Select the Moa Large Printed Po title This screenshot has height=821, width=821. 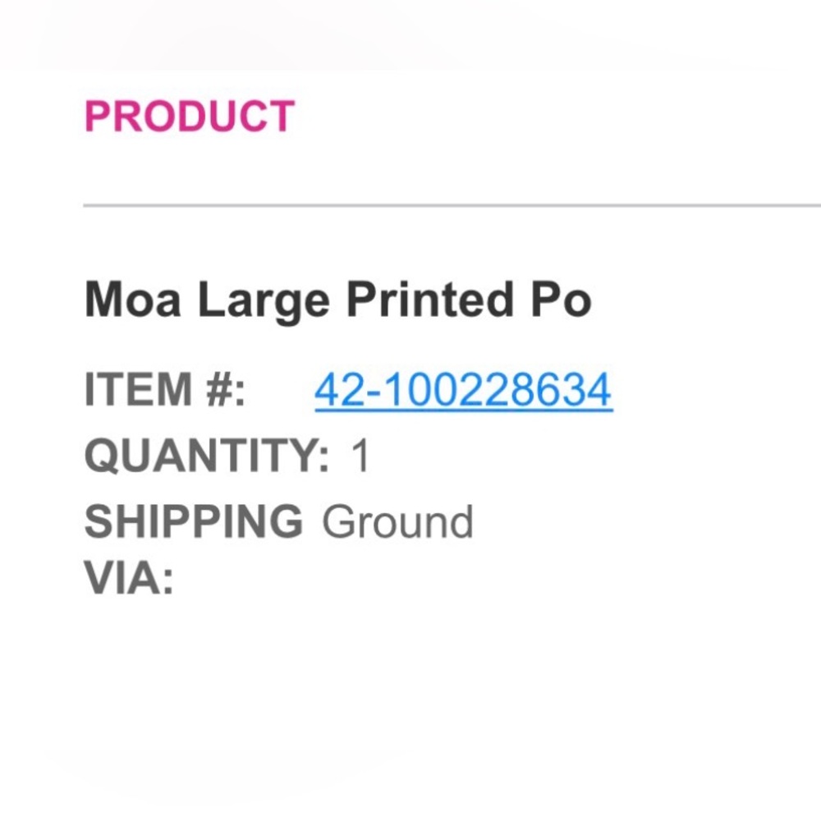[x=337, y=301]
